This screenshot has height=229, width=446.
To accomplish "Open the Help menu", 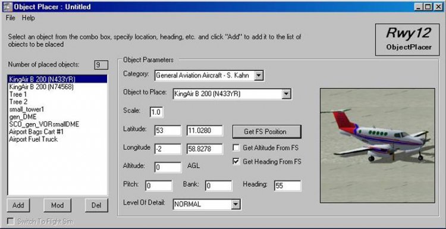I will (29, 18).
